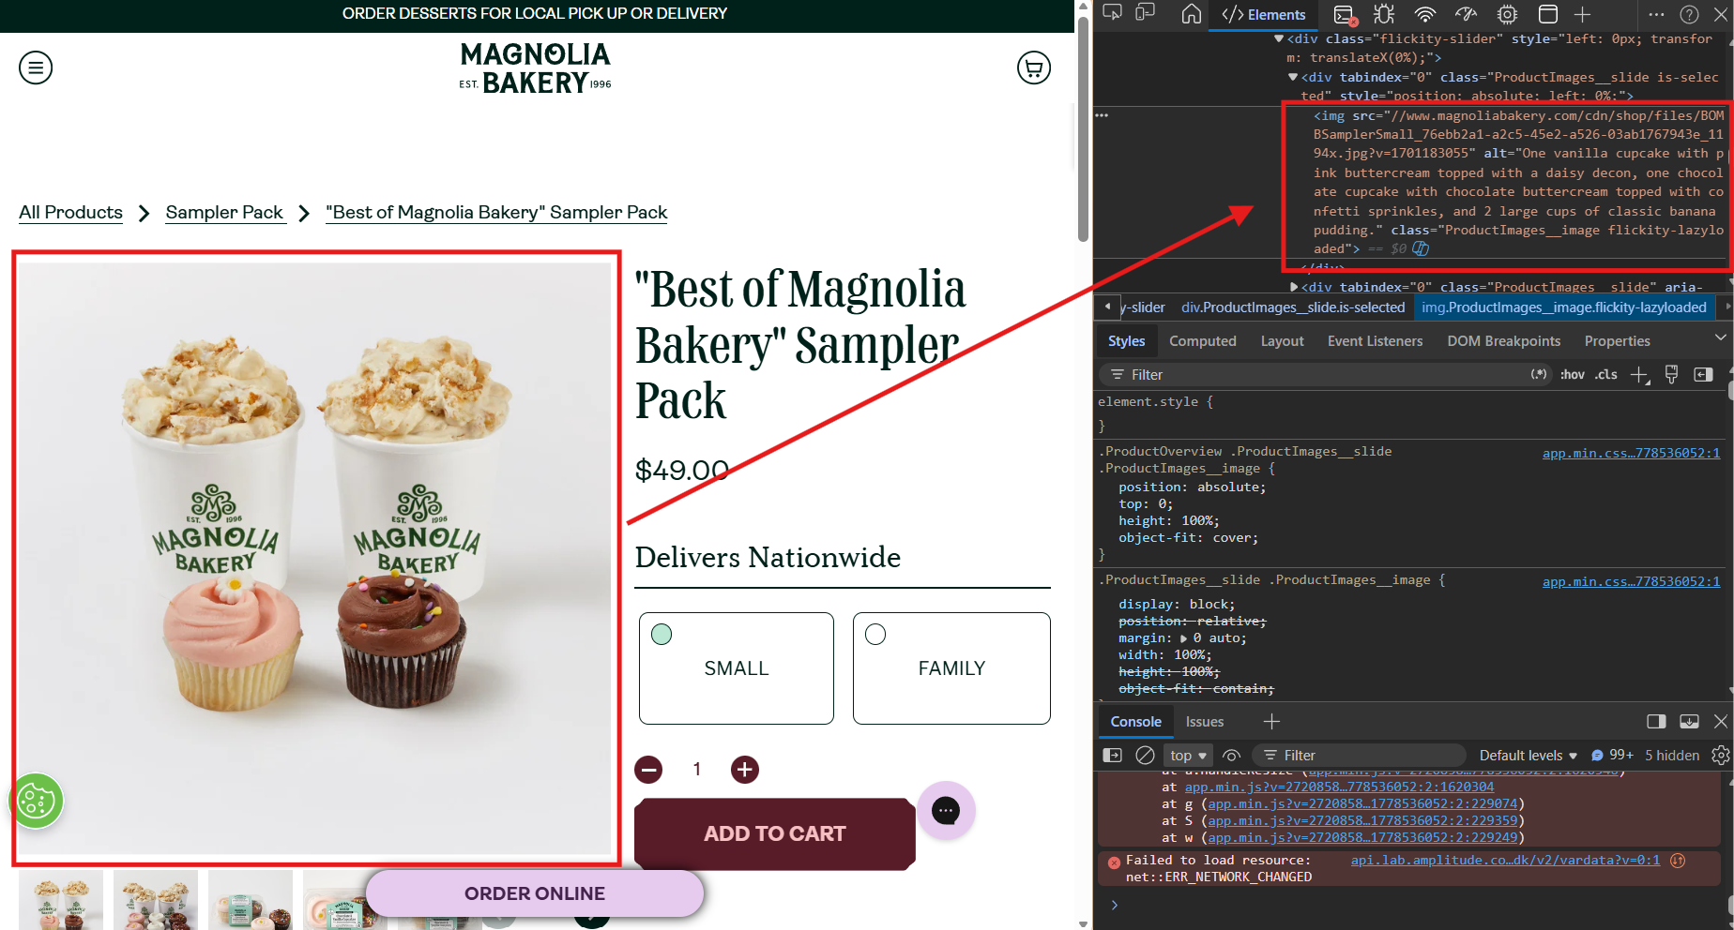The image size is (1734, 930).
Task: Add a quick view tool with plus
Action: point(1271,721)
